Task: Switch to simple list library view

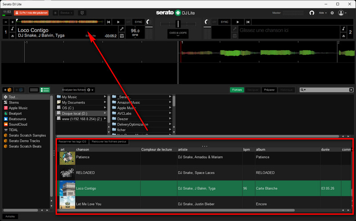Action: click(x=34, y=90)
